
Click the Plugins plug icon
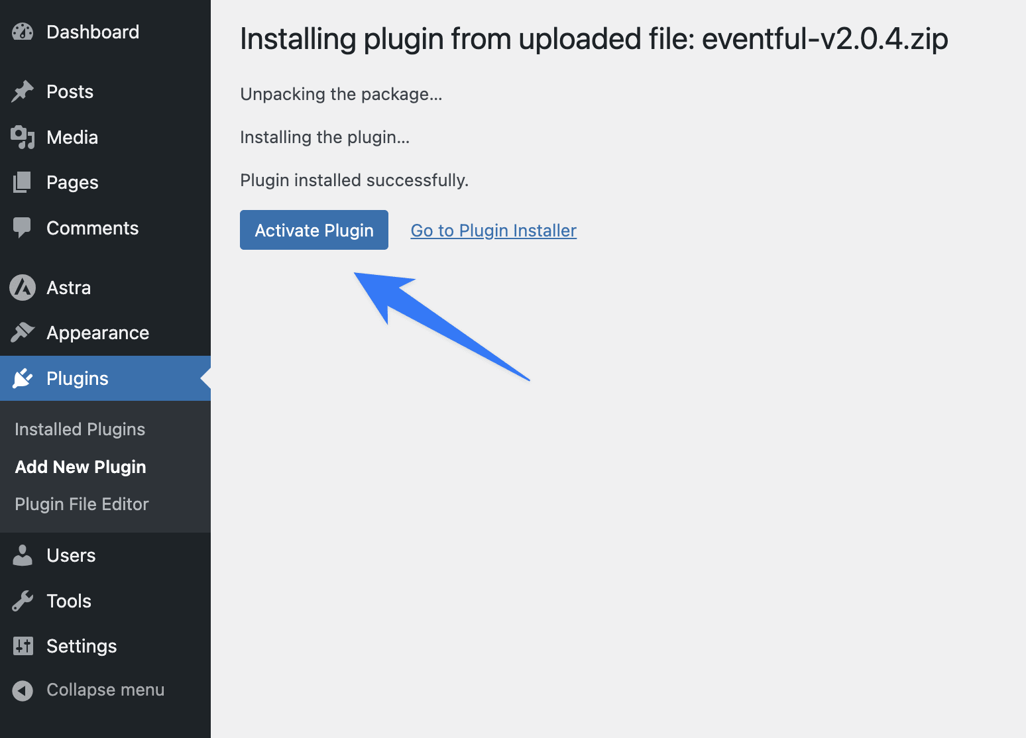point(23,378)
